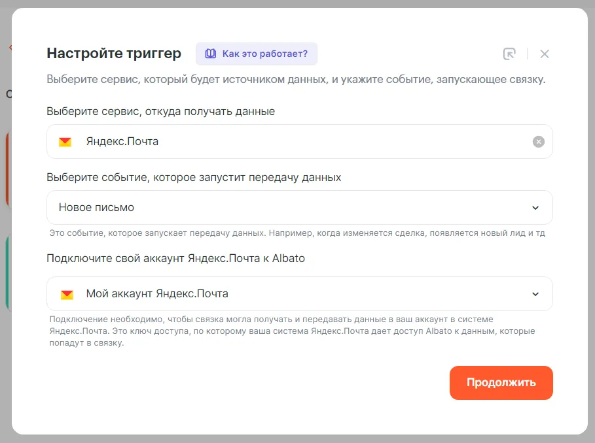The height and width of the screenshot is (443, 595).
Task: Click the book icon beside "Как это работает?"
Action: point(210,54)
